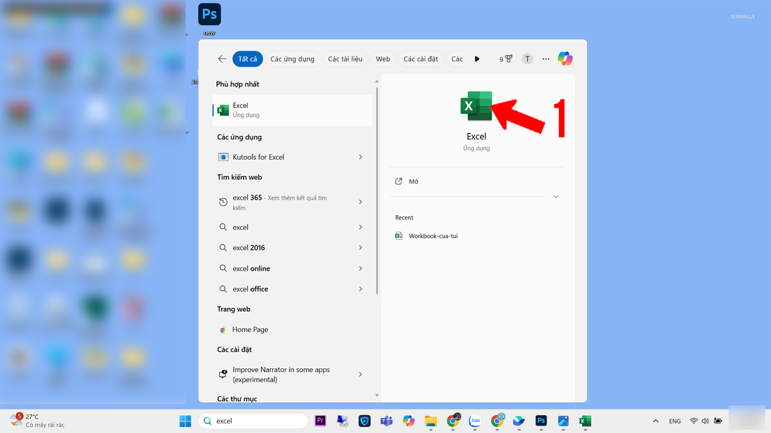Expand excel online suggestion chevron
The height and width of the screenshot is (433, 771).
[x=360, y=268]
